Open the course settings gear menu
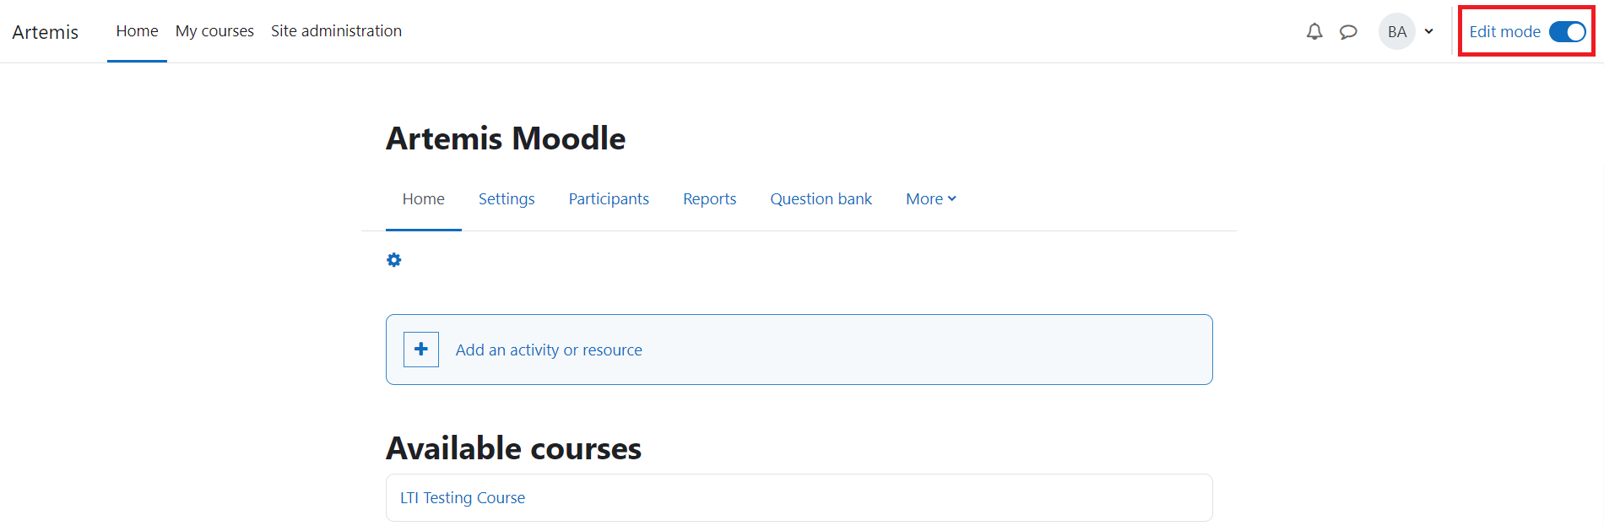Image resolution: width=1604 pixels, height=526 pixels. pyautogui.click(x=393, y=259)
